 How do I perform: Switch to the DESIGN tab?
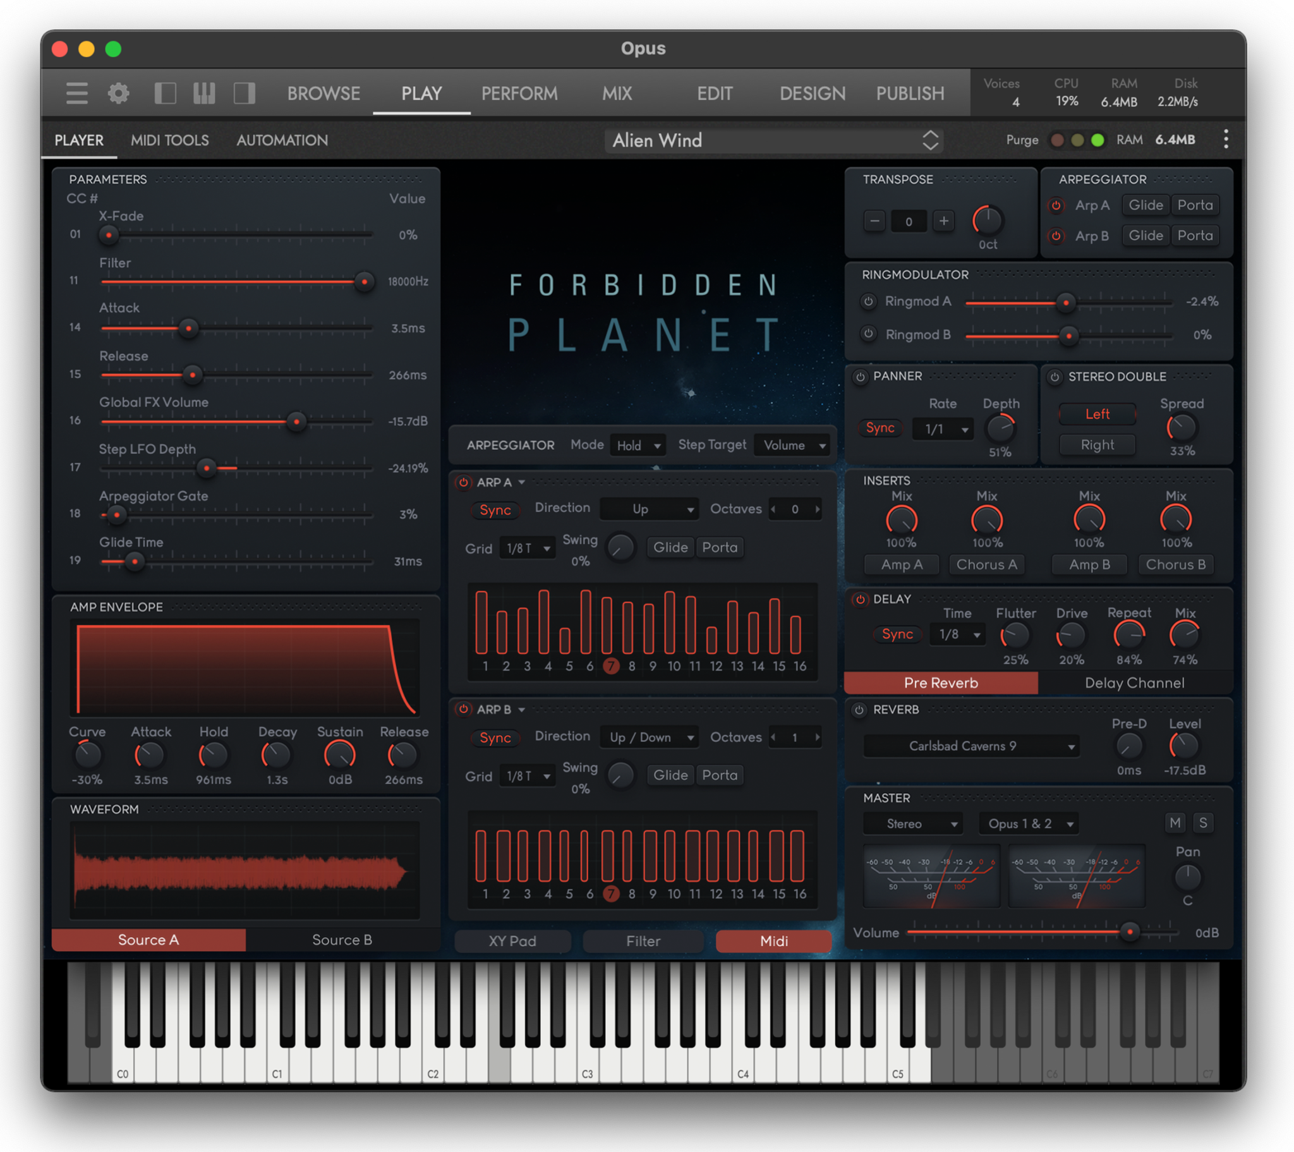point(813,93)
